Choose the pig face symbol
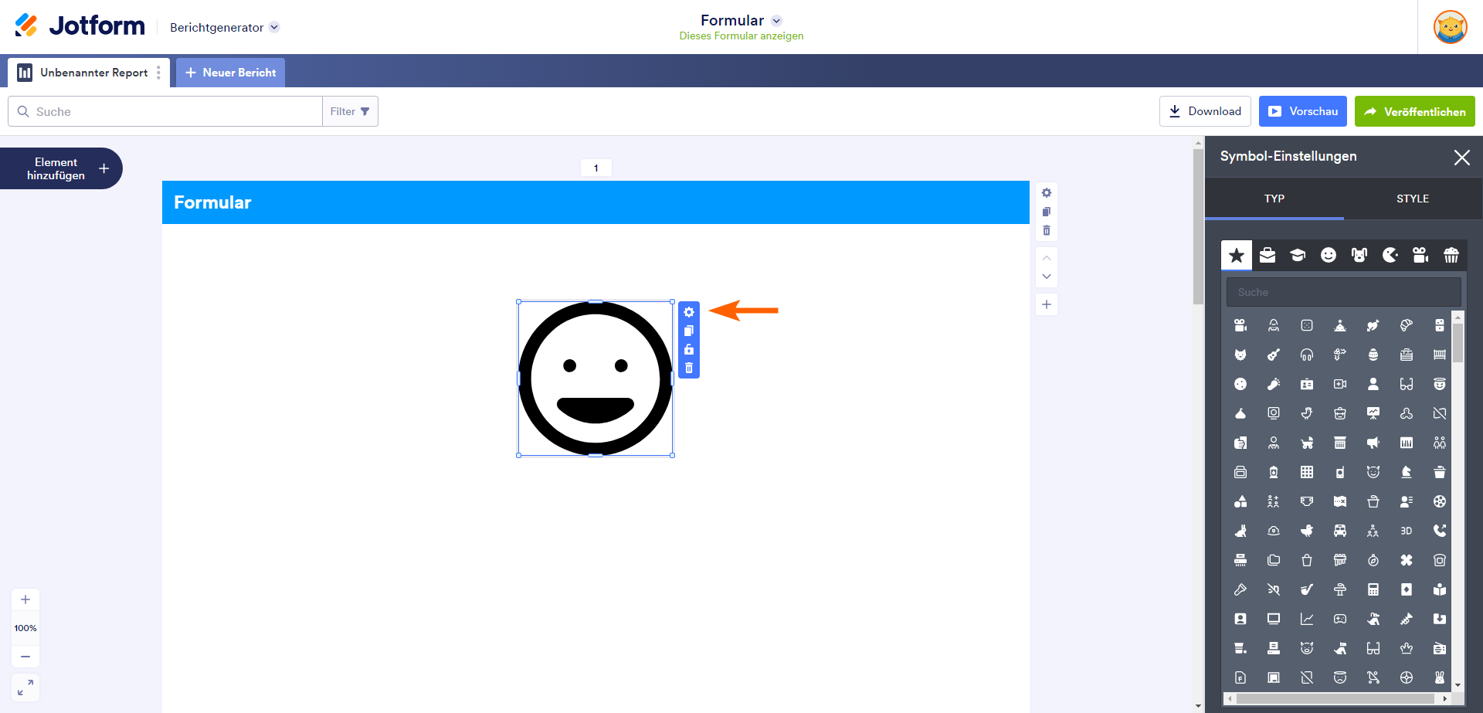Image resolution: width=1483 pixels, height=713 pixels. point(1307,648)
